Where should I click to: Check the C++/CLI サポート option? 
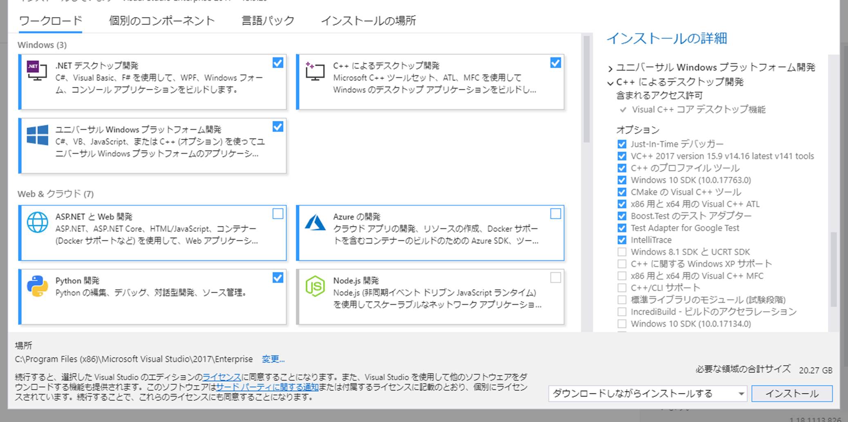point(622,288)
